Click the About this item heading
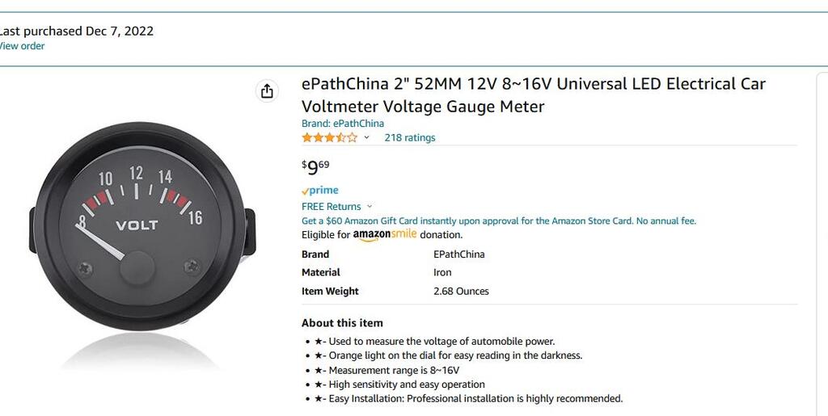 coord(342,322)
